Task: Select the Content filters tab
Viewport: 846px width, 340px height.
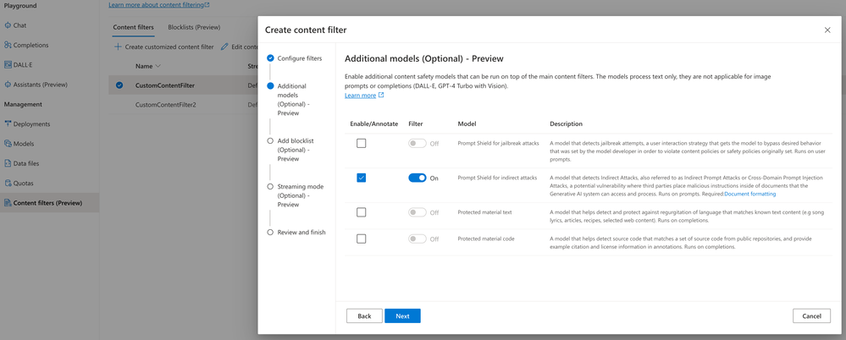Action: pyautogui.click(x=134, y=27)
